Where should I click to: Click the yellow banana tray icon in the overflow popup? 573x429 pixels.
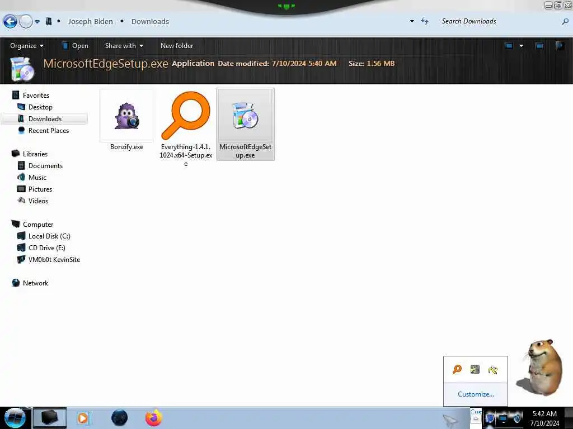493,370
